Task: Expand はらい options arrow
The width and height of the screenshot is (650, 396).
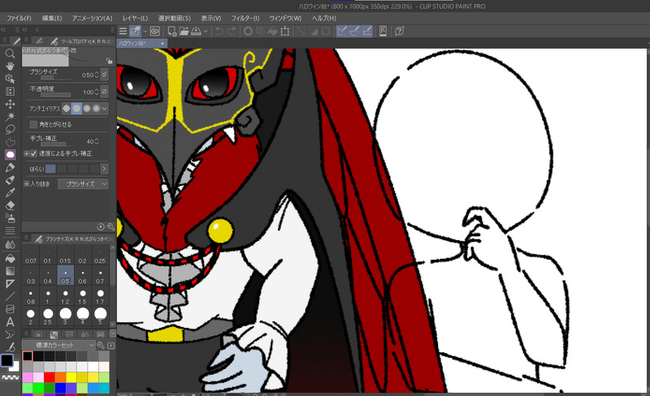Action: click(x=104, y=169)
